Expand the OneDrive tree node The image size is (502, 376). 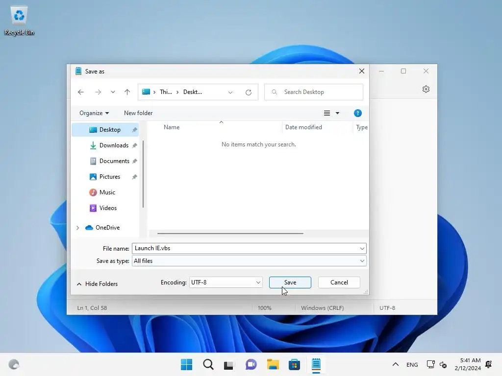click(x=77, y=228)
